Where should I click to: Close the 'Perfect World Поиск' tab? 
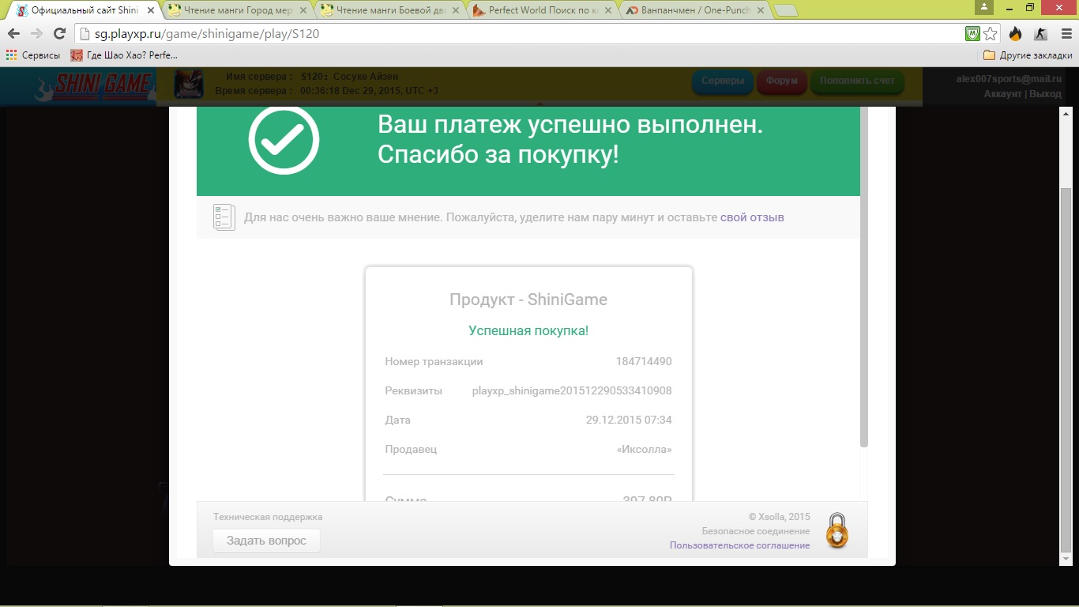click(608, 11)
